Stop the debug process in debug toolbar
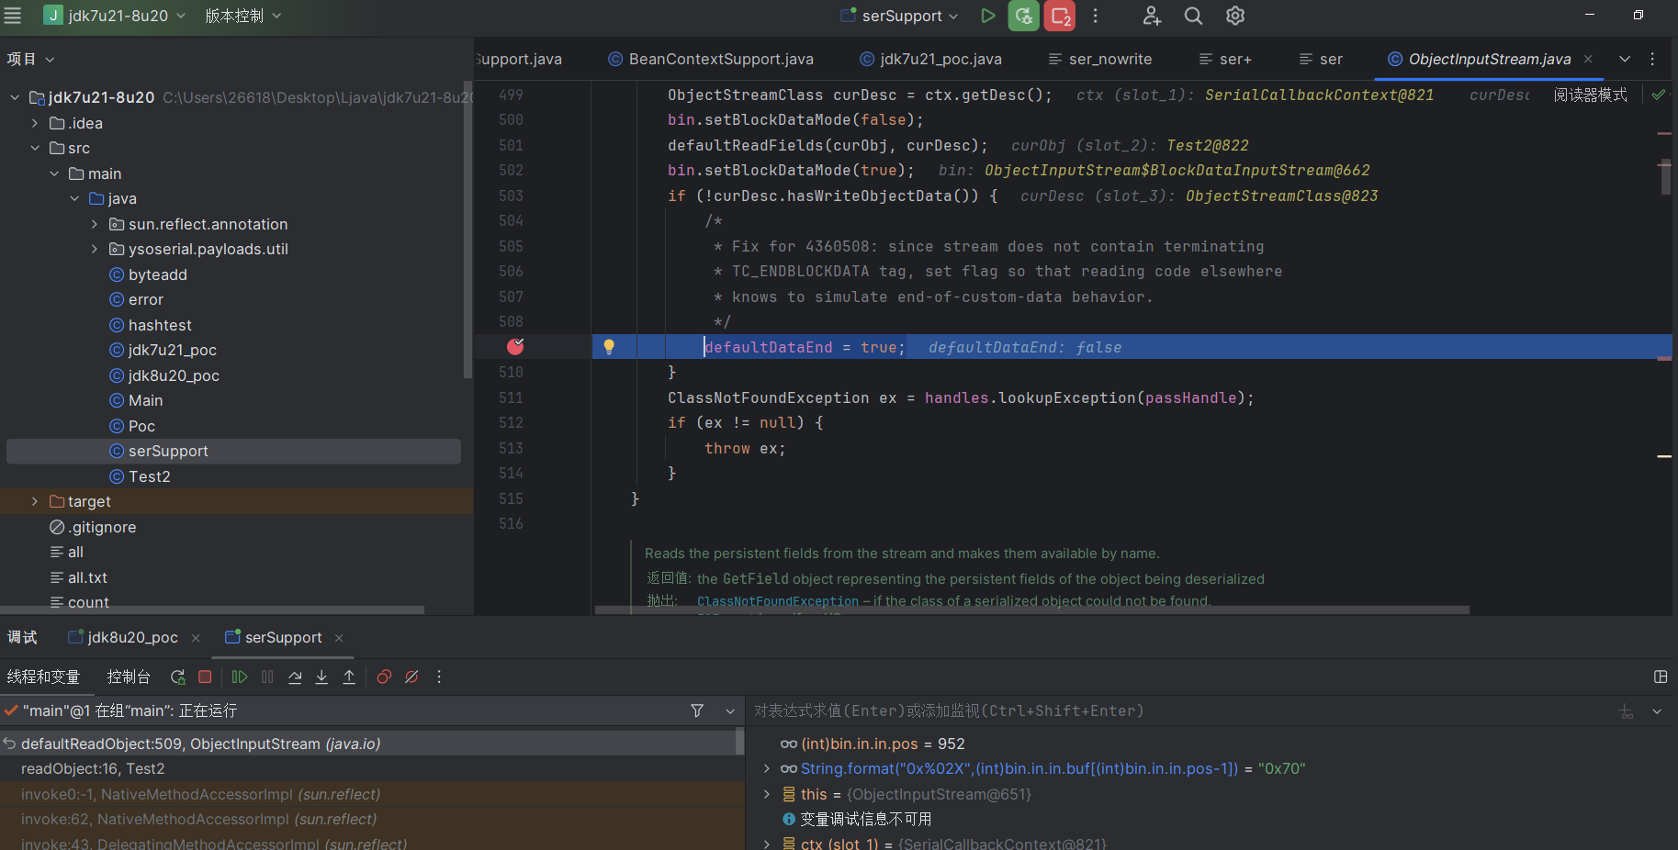The width and height of the screenshot is (1678, 850). [x=205, y=677]
